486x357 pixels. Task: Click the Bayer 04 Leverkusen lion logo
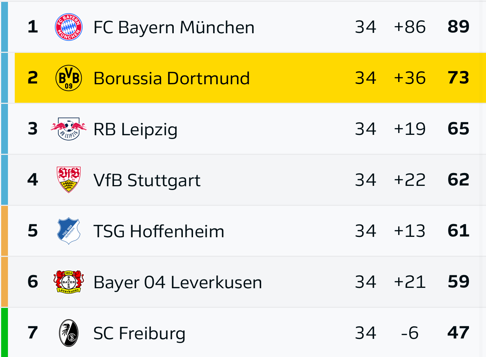pos(69,282)
